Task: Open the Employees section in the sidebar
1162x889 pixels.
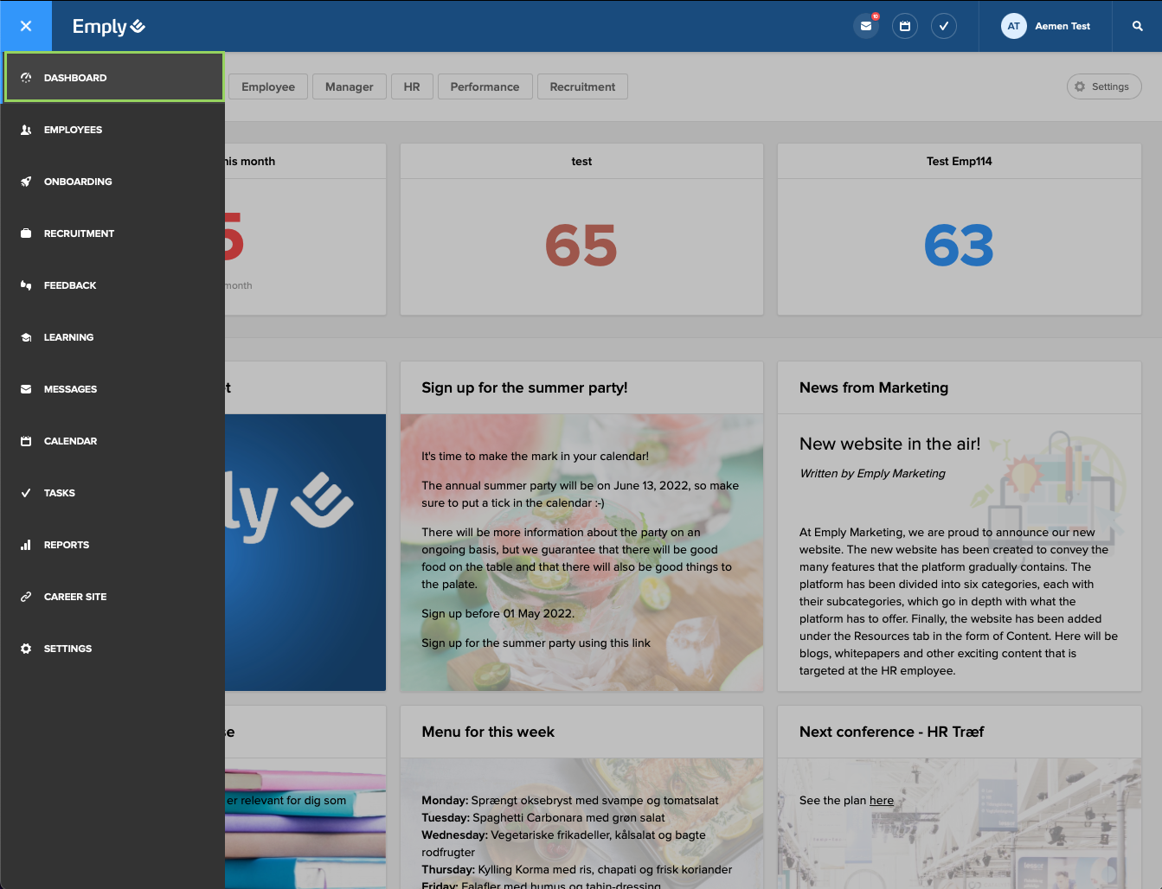Action: [73, 129]
